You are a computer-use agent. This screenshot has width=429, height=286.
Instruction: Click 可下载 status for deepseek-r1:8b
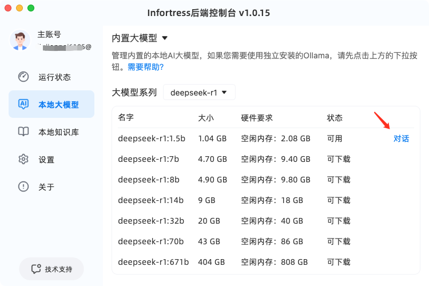pyautogui.click(x=339, y=180)
